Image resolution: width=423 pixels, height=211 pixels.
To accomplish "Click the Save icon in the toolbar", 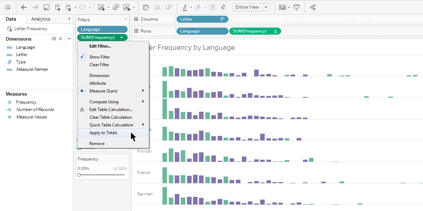I will point(47,7).
